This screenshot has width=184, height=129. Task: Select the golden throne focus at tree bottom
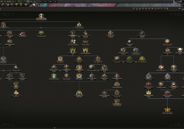(x=167, y=111)
